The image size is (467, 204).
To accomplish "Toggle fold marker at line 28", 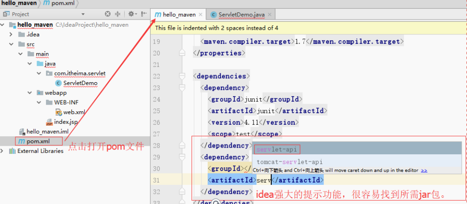I will (x=182, y=145).
